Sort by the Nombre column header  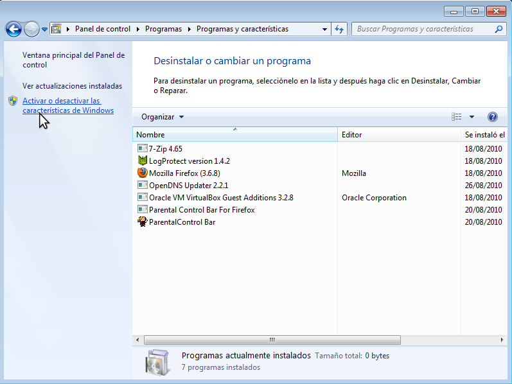click(234, 135)
